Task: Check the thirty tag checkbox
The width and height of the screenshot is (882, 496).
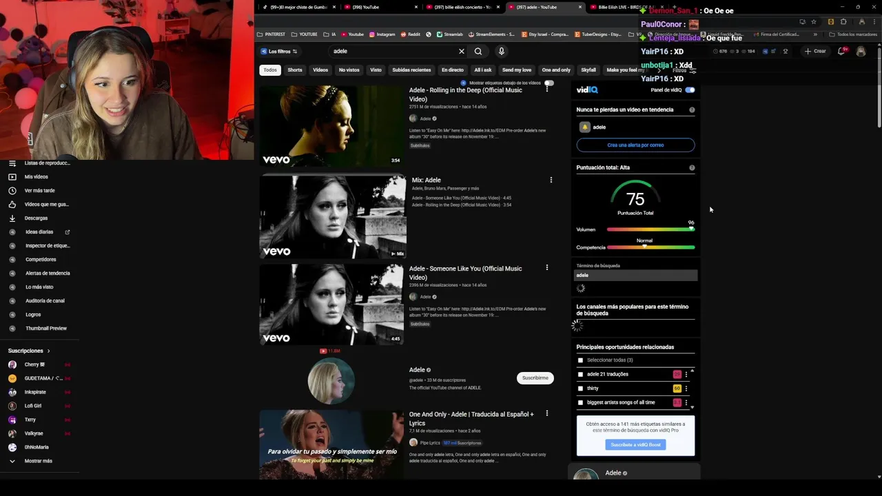Action: pos(580,389)
